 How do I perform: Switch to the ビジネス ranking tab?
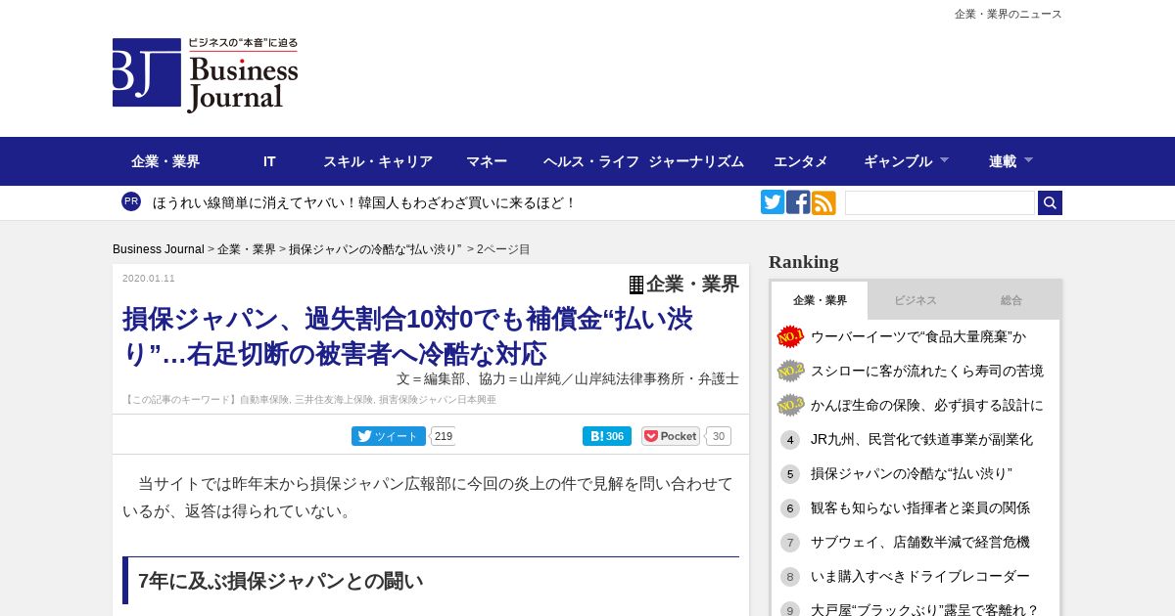pos(916,300)
